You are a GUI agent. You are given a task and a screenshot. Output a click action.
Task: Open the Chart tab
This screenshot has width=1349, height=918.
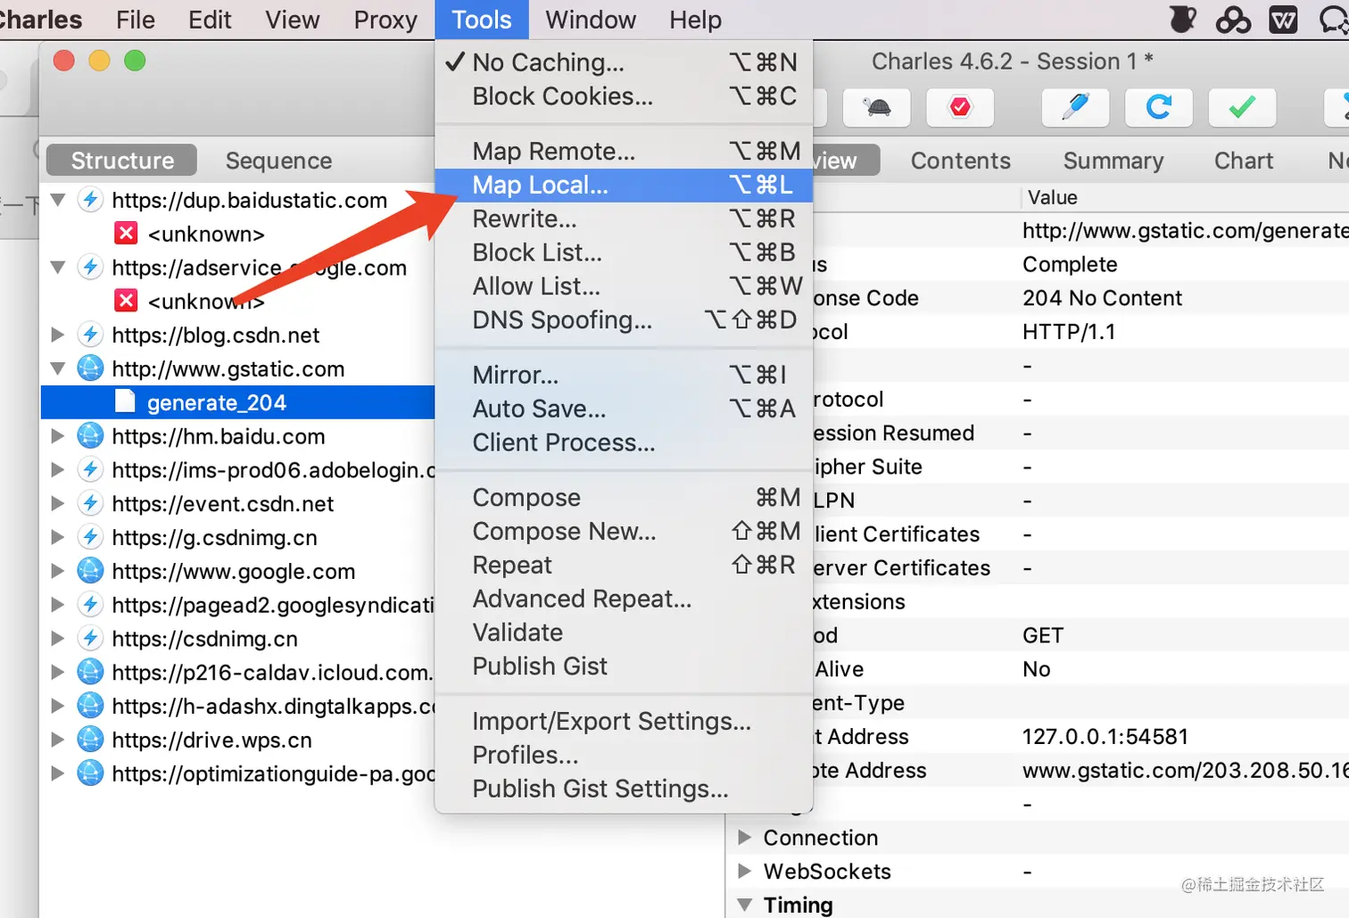pos(1244,161)
